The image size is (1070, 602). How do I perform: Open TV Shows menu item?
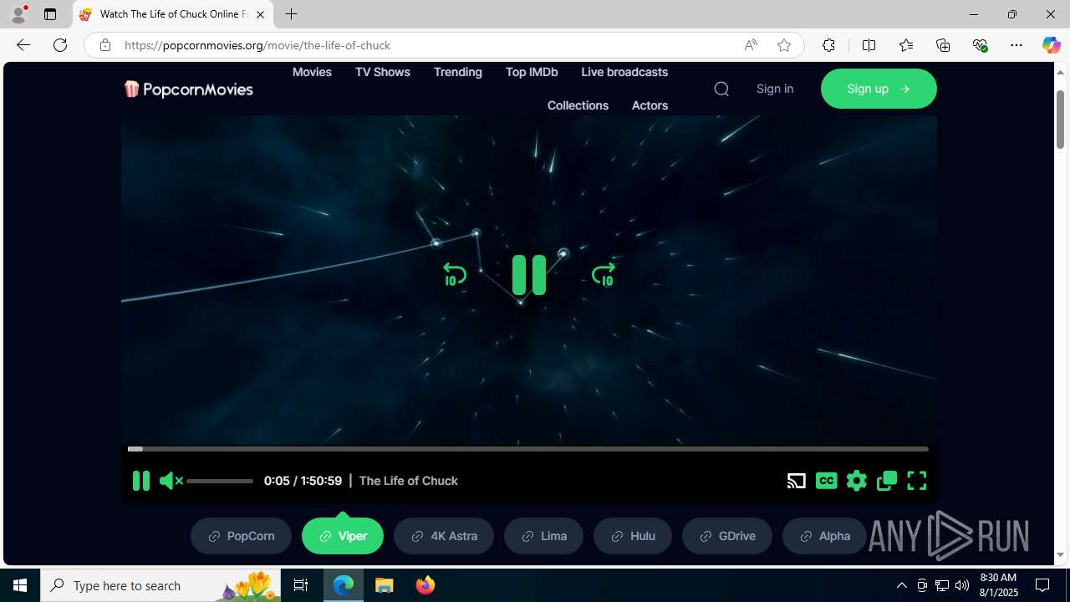click(x=383, y=72)
